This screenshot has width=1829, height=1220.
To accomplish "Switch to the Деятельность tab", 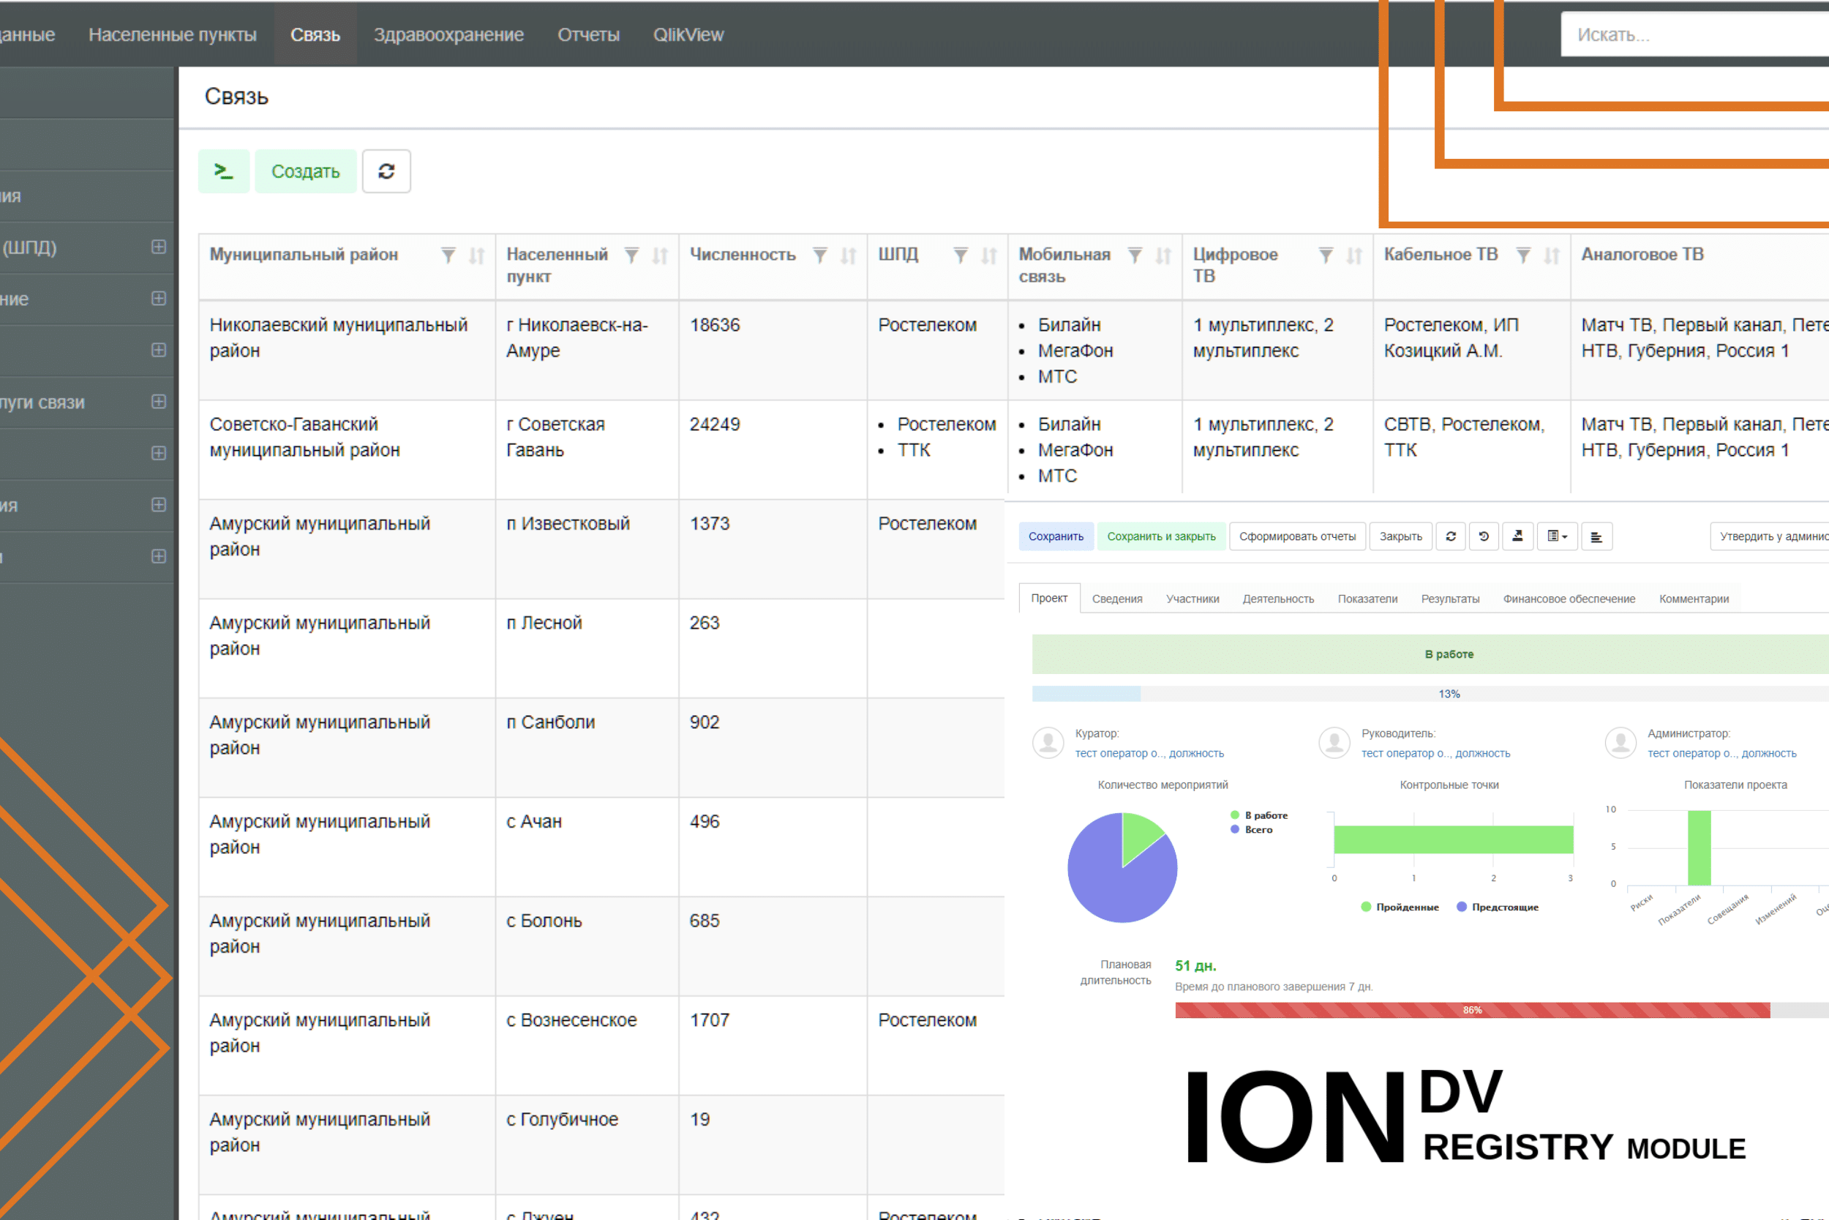I will (1277, 599).
